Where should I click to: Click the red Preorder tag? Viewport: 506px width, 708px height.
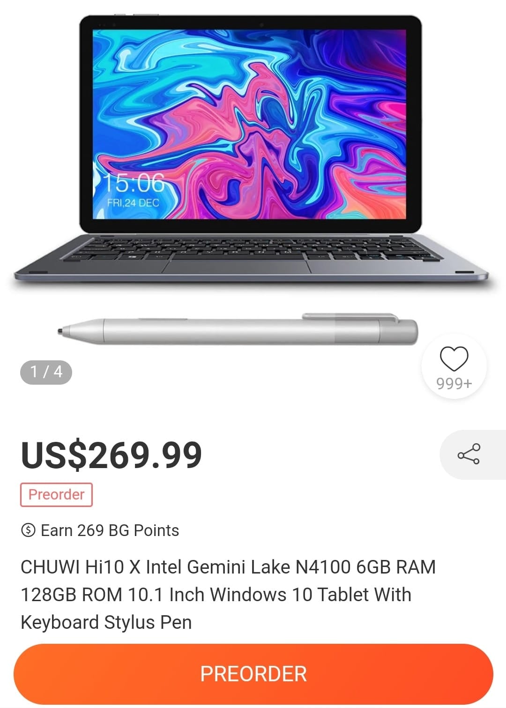[56, 494]
